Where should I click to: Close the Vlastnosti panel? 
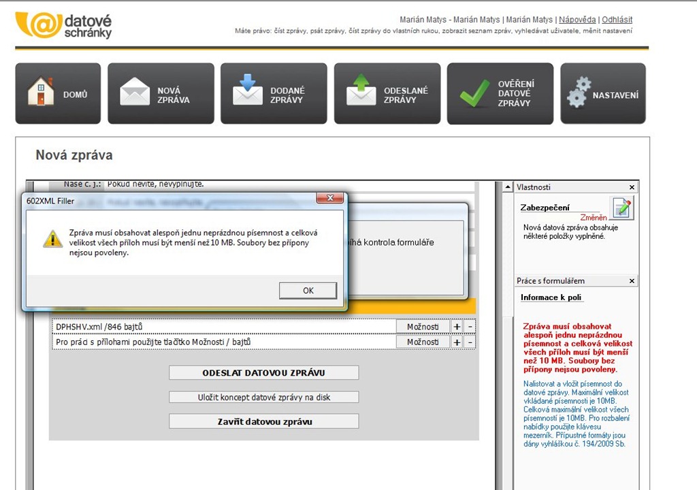pyautogui.click(x=632, y=187)
